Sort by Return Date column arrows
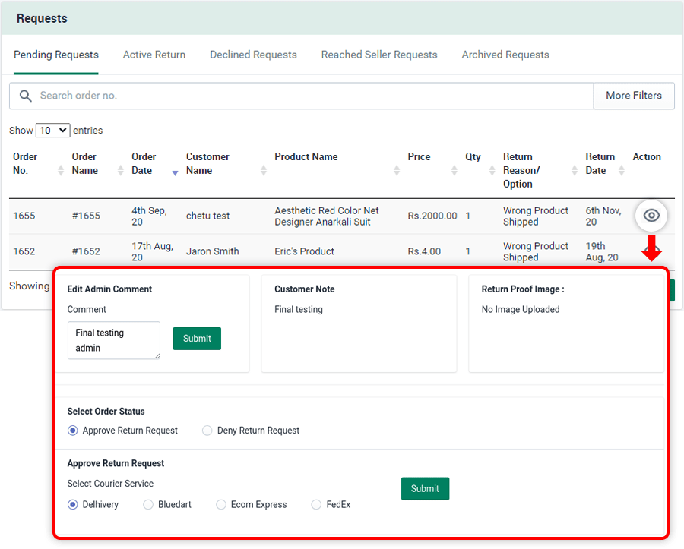 [622, 171]
